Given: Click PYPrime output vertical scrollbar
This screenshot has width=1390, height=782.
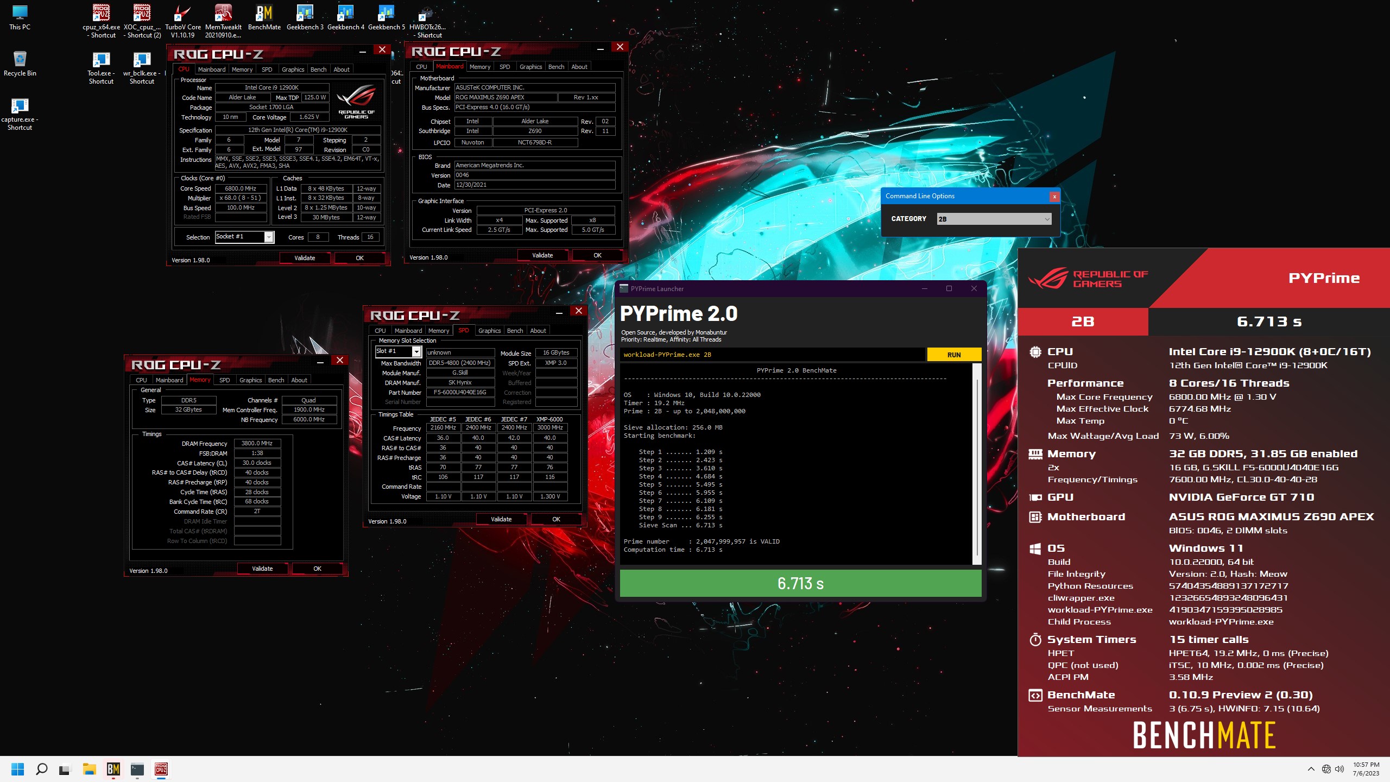Looking at the screenshot, I should [x=977, y=464].
